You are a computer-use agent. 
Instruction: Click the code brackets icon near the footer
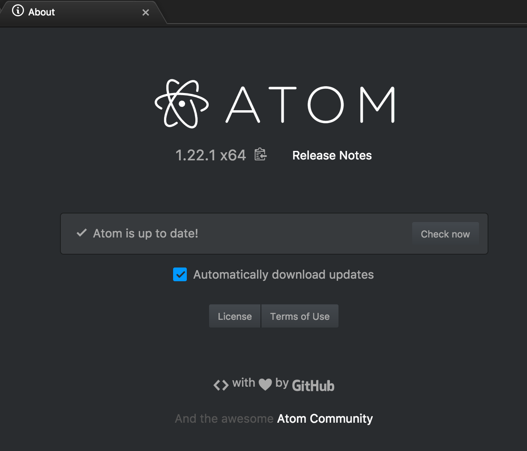[x=221, y=385]
